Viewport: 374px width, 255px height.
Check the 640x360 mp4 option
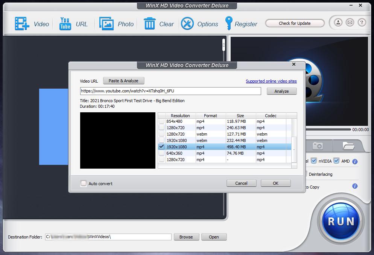coord(162,153)
